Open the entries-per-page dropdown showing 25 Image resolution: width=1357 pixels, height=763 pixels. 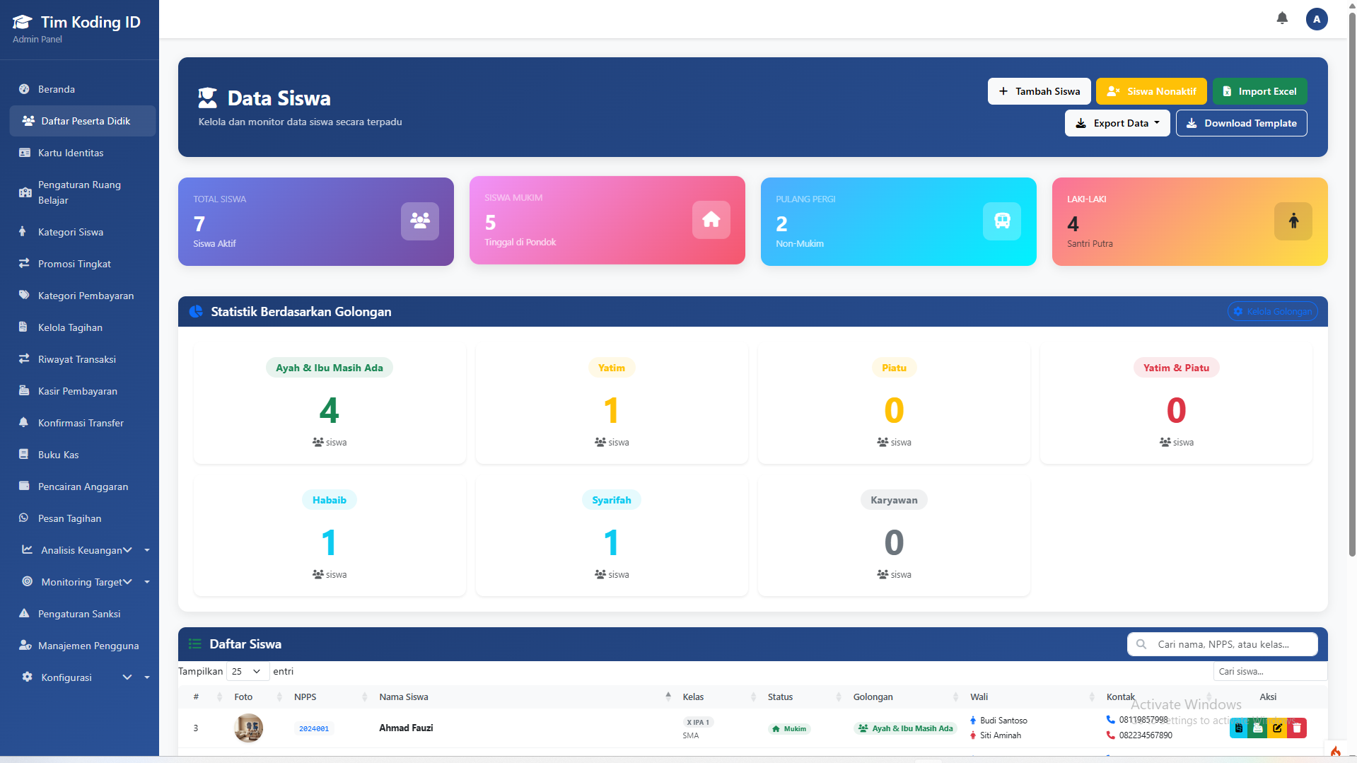(x=245, y=671)
